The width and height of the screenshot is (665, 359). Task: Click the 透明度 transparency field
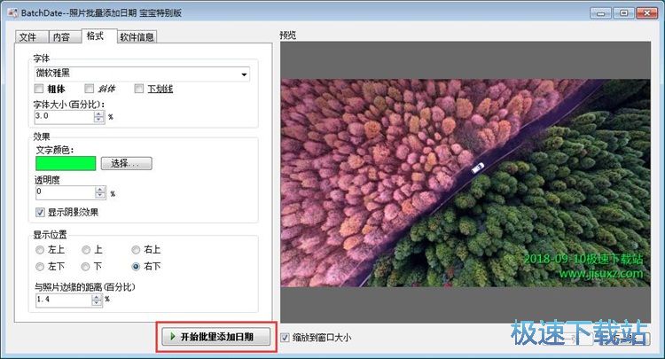65,192
